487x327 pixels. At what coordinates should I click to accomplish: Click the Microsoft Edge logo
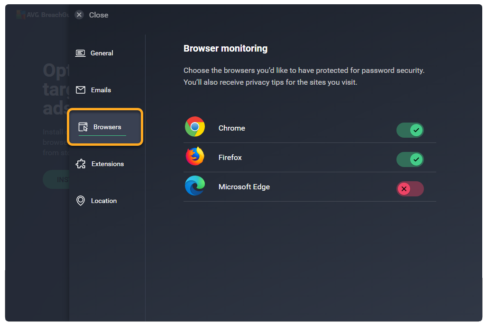coord(195,186)
